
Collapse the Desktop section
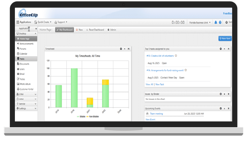(x=35, y=34)
